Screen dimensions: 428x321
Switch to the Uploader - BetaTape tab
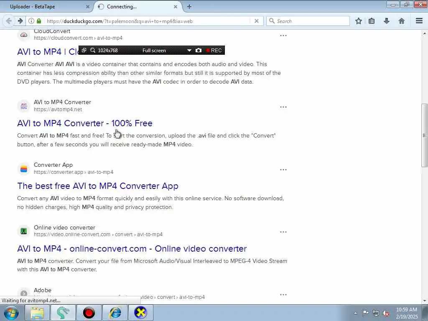(x=46, y=7)
